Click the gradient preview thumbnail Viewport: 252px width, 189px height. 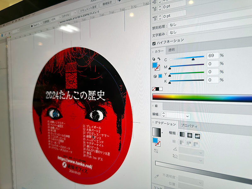coord(157,132)
